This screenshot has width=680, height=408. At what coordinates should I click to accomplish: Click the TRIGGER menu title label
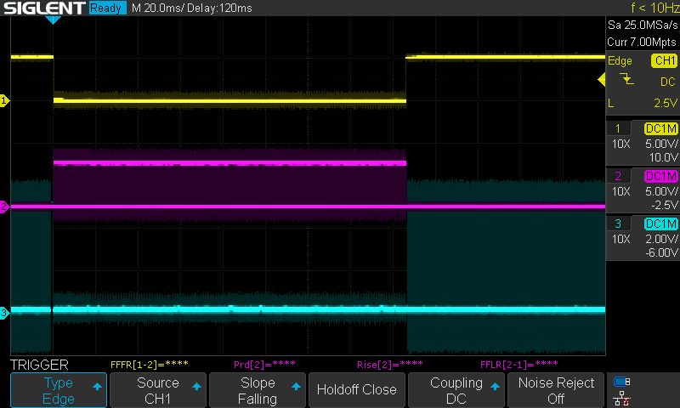(x=39, y=365)
